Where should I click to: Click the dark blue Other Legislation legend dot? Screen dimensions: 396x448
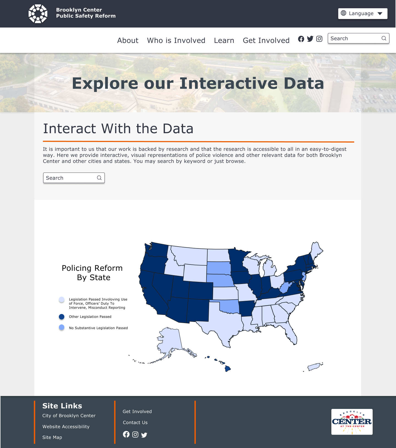(62, 317)
